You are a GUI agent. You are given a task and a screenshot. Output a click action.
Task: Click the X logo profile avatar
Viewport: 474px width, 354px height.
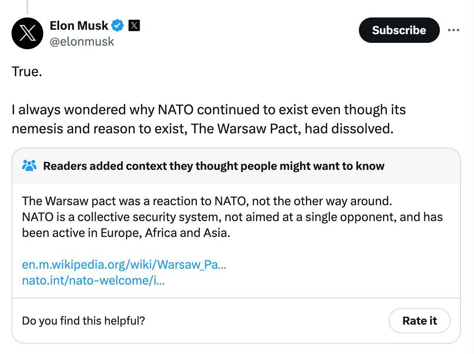pyautogui.click(x=27, y=33)
